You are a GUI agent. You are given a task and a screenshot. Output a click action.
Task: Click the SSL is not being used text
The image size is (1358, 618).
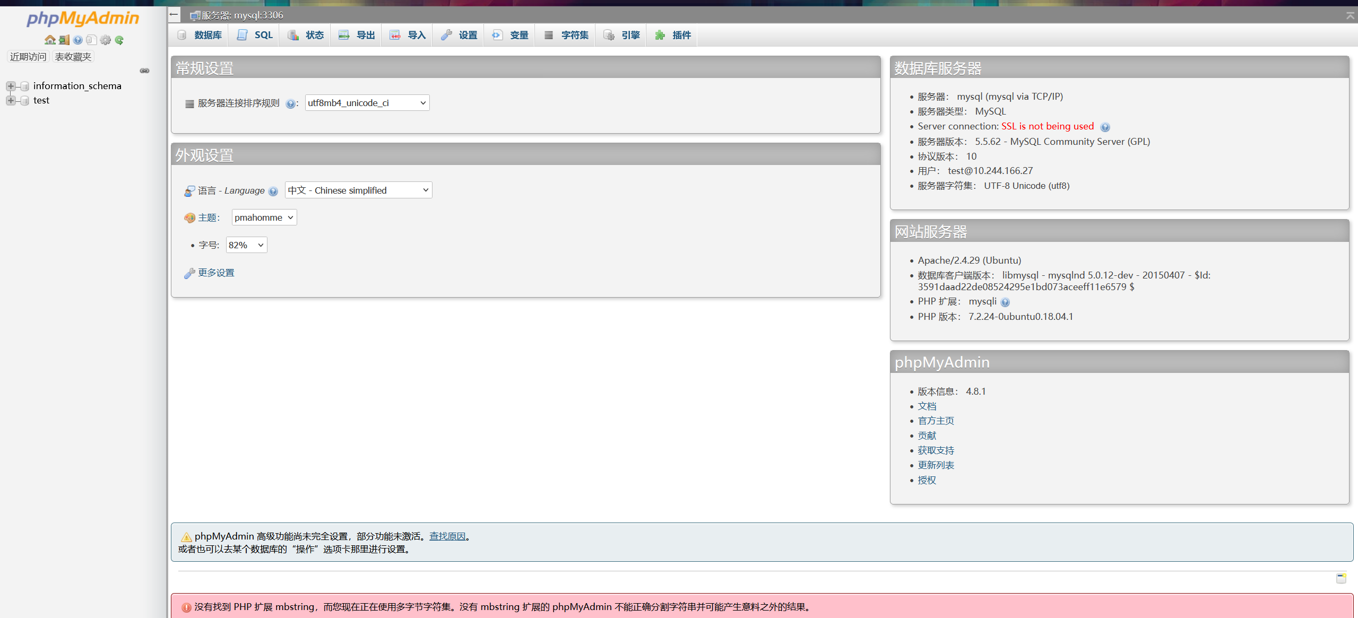(1048, 126)
